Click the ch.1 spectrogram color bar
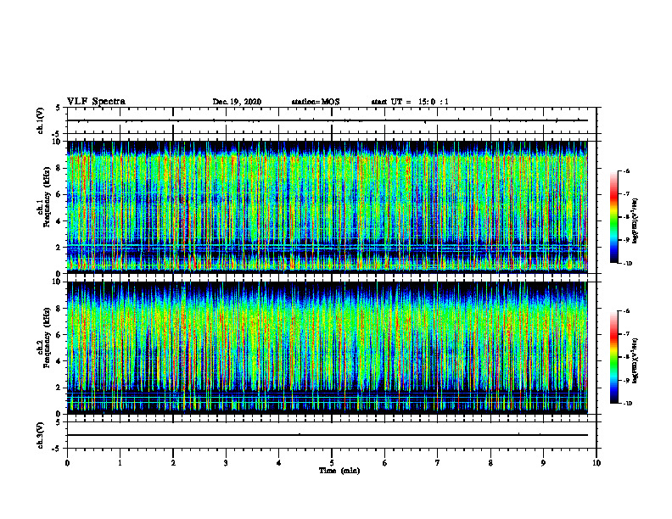The image size is (672, 519). pyautogui.click(x=613, y=217)
